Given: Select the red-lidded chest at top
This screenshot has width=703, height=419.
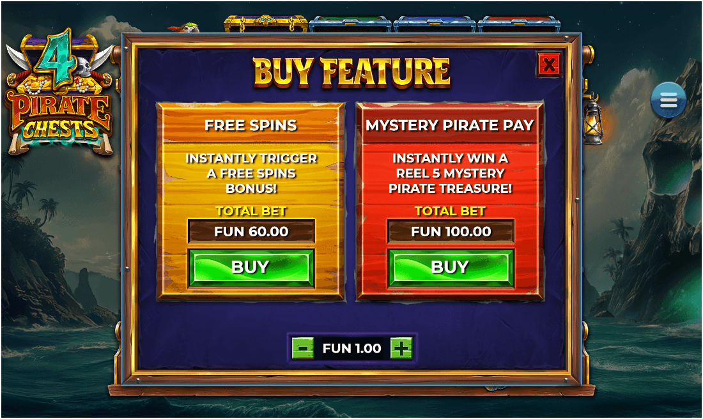Looking at the screenshot, I should point(518,24).
